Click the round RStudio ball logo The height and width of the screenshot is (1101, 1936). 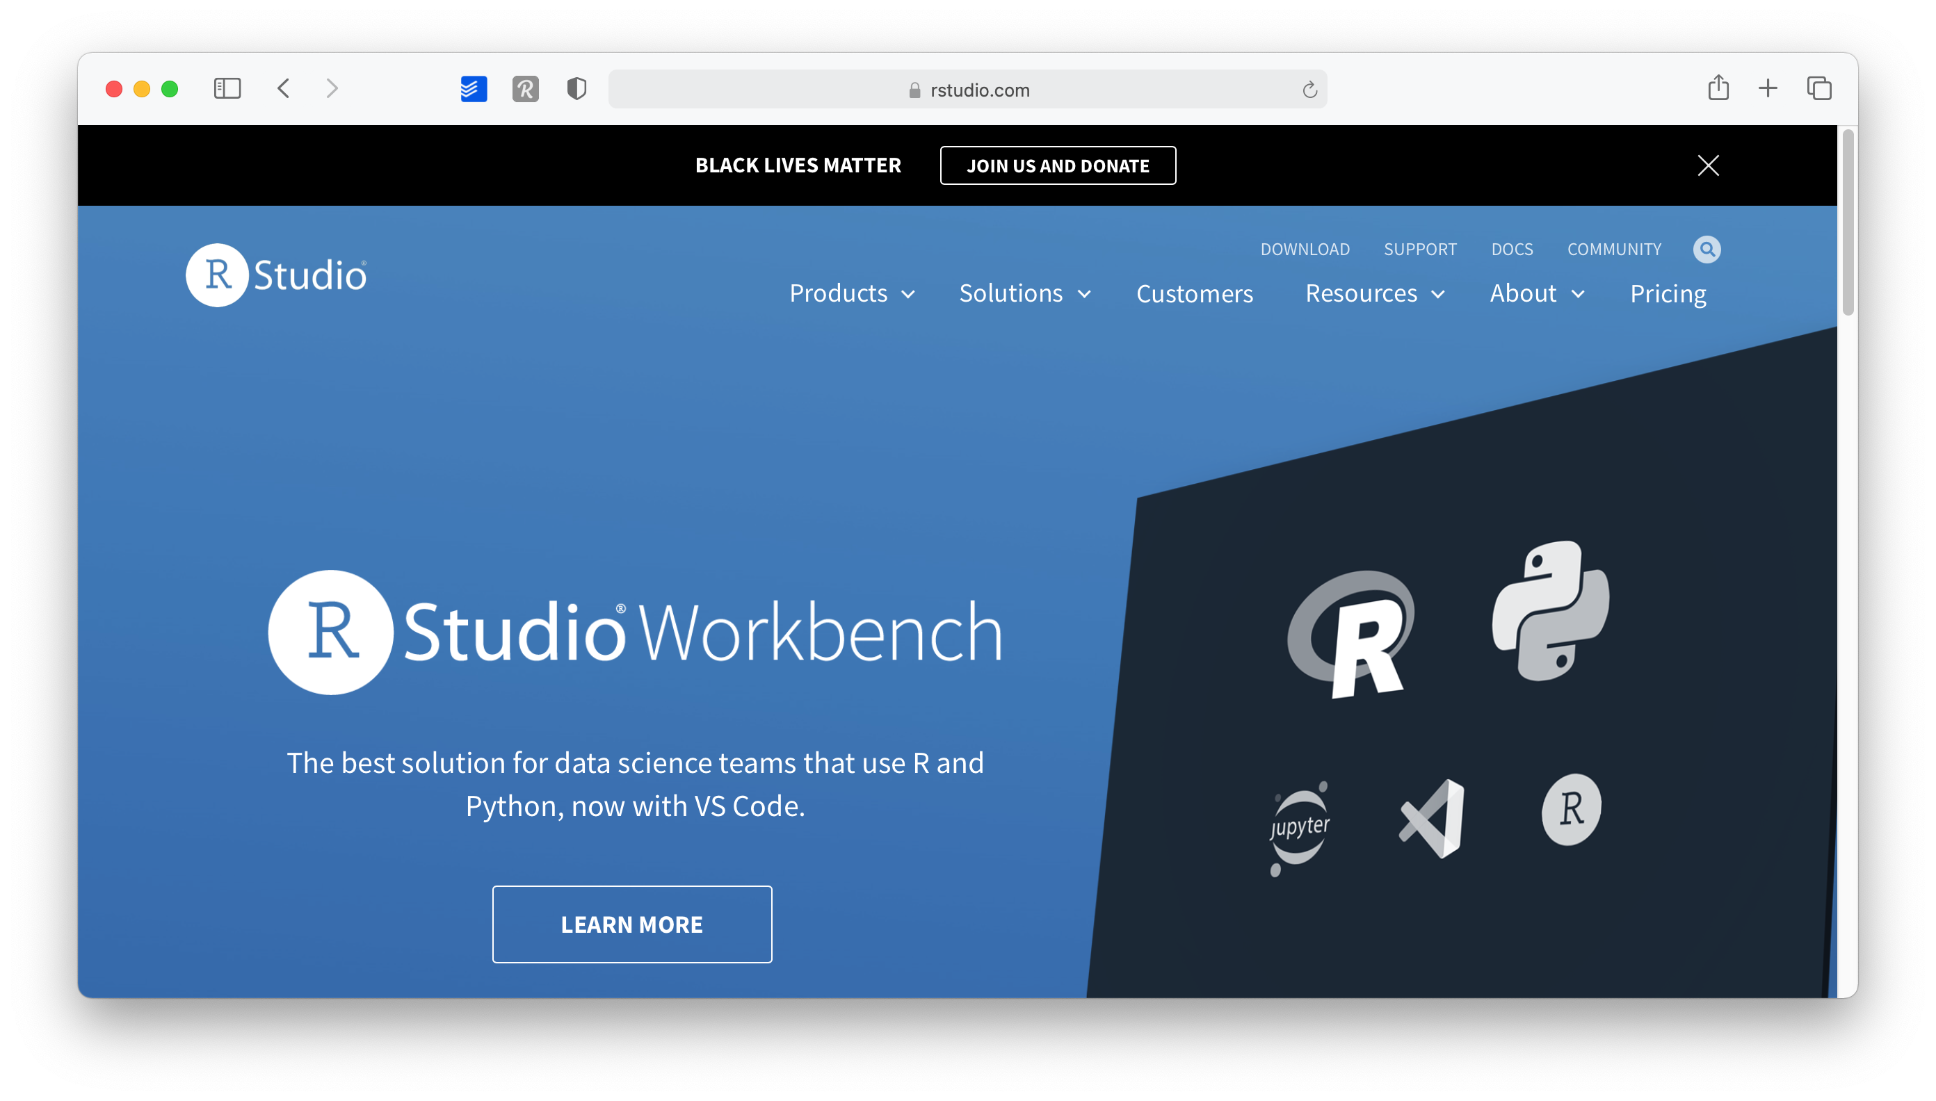coord(1572,809)
